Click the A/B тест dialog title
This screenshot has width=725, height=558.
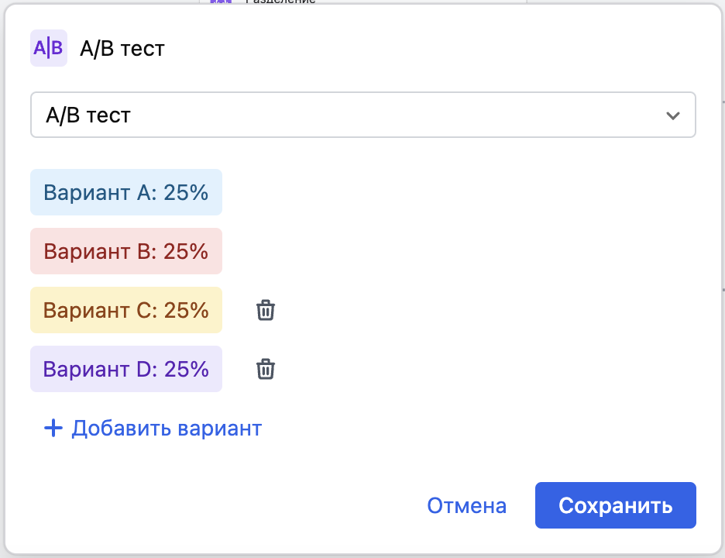point(122,48)
